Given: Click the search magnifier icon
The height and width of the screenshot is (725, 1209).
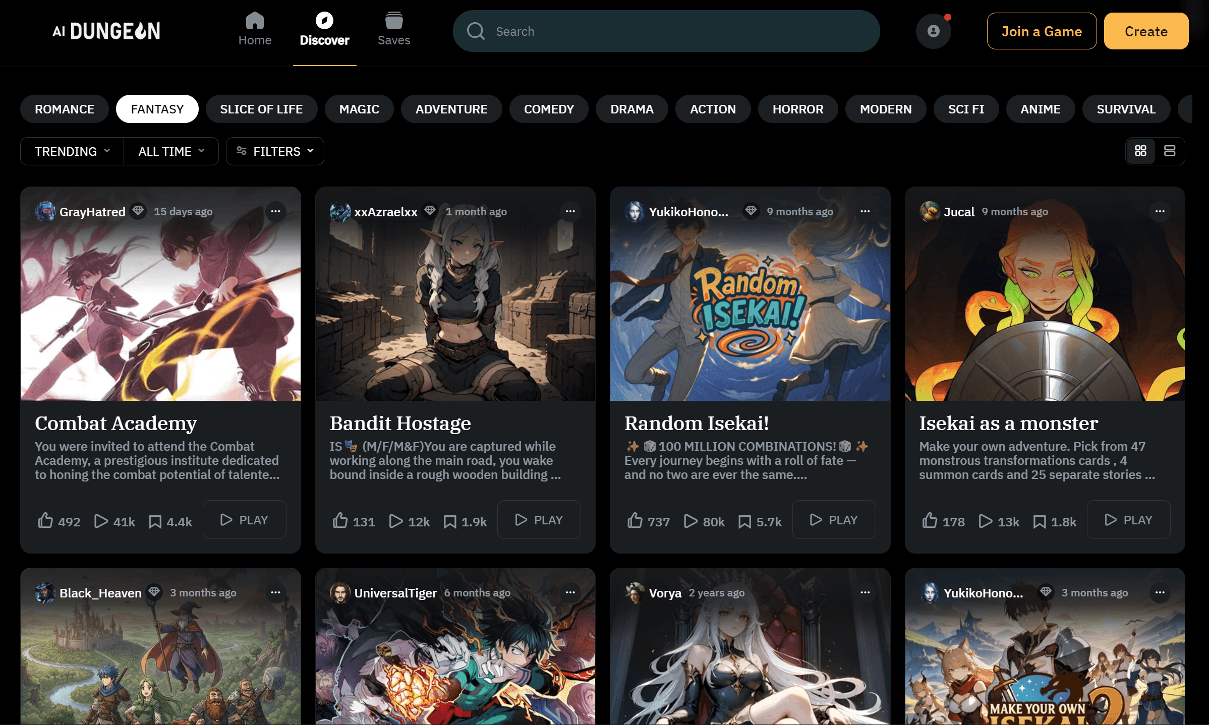Looking at the screenshot, I should point(476,31).
